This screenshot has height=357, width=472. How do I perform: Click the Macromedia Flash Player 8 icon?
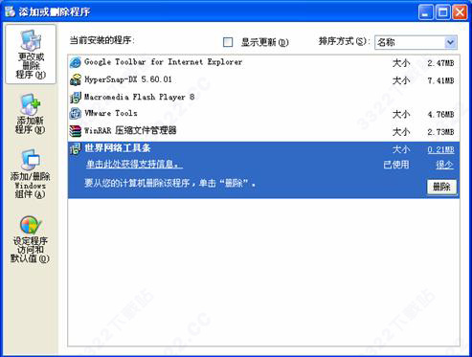[x=76, y=97]
